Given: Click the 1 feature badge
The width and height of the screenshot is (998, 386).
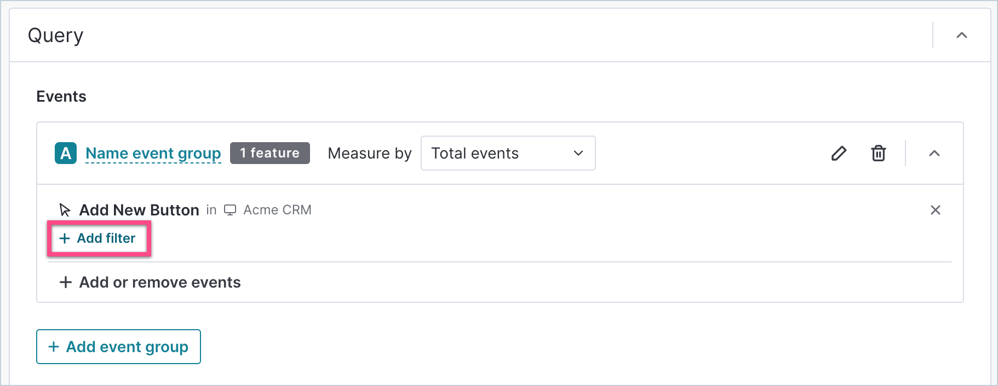Looking at the screenshot, I should [270, 153].
